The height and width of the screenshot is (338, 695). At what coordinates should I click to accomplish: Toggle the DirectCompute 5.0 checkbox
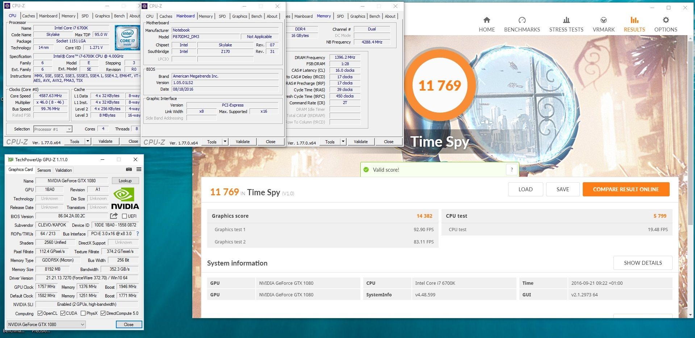(x=103, y=313)
